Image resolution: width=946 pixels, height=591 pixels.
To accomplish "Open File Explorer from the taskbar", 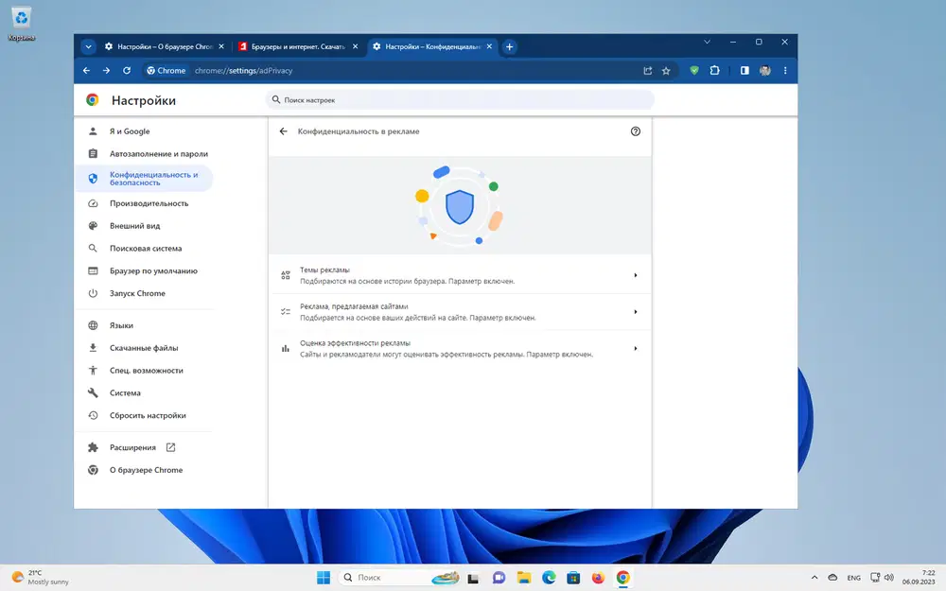I will pos(524,578).
